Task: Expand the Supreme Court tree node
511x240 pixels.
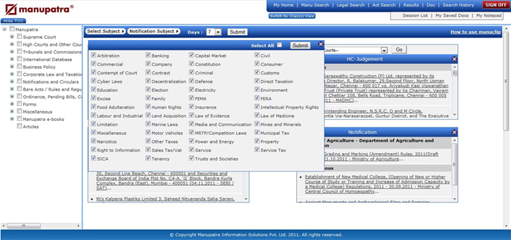Action: (x=12, y=36)
